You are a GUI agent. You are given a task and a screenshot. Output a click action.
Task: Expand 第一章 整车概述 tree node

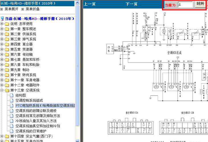click(2, 29)
